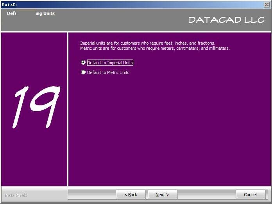272x204 pixels.
Task: Click the Metric units description text
Action: click(155, 48)
